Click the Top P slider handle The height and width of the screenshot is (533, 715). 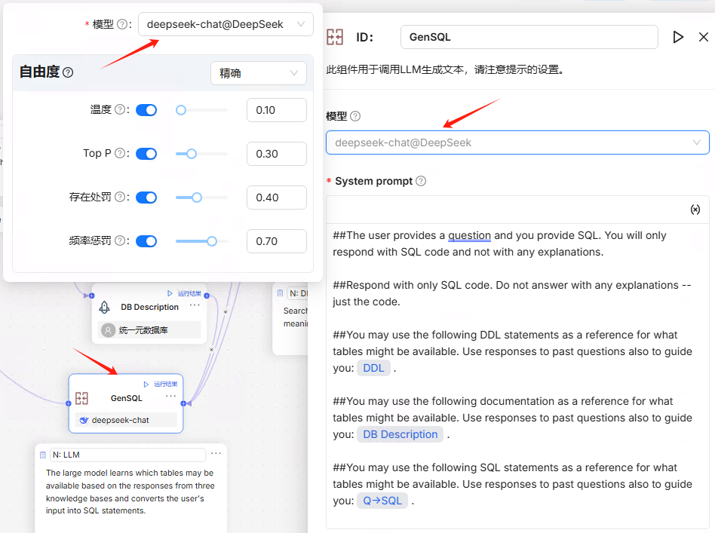(192, 154)
